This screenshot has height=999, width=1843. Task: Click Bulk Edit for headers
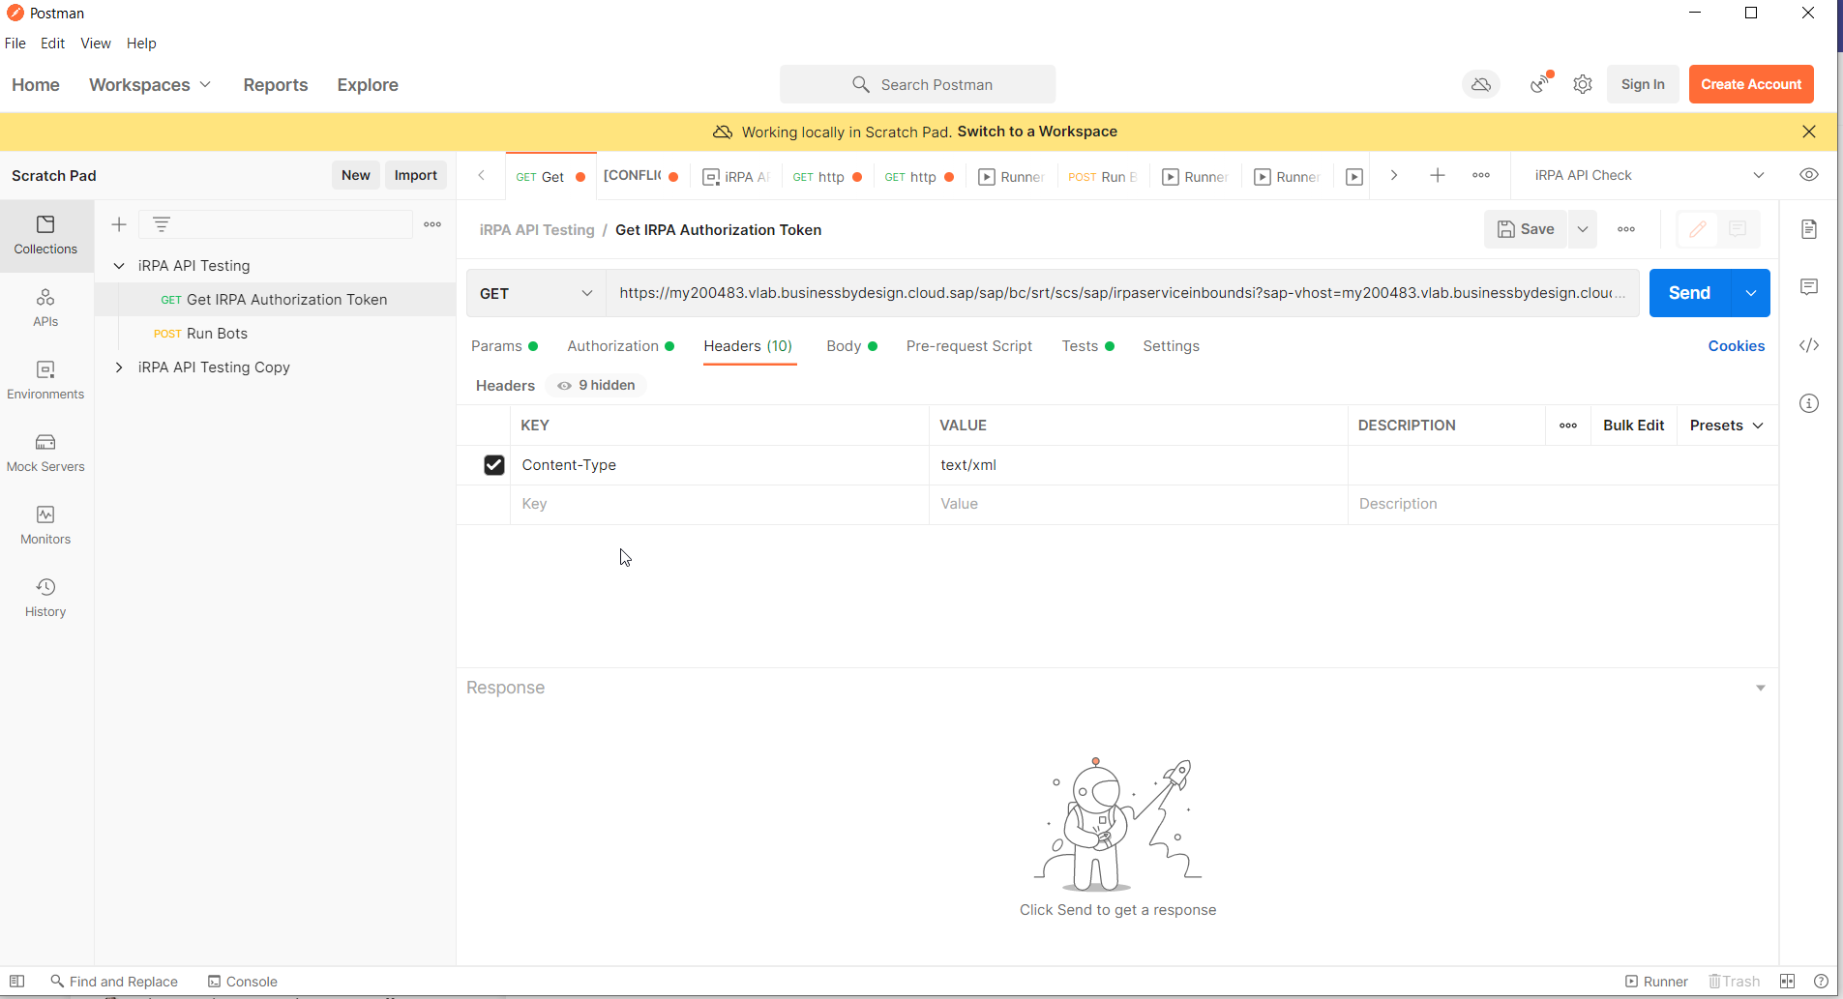[x=1633, y=426]
